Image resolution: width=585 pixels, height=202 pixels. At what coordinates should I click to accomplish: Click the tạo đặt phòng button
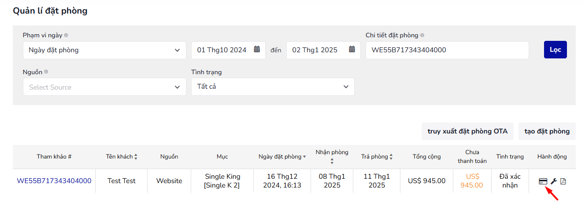[547, 131]
